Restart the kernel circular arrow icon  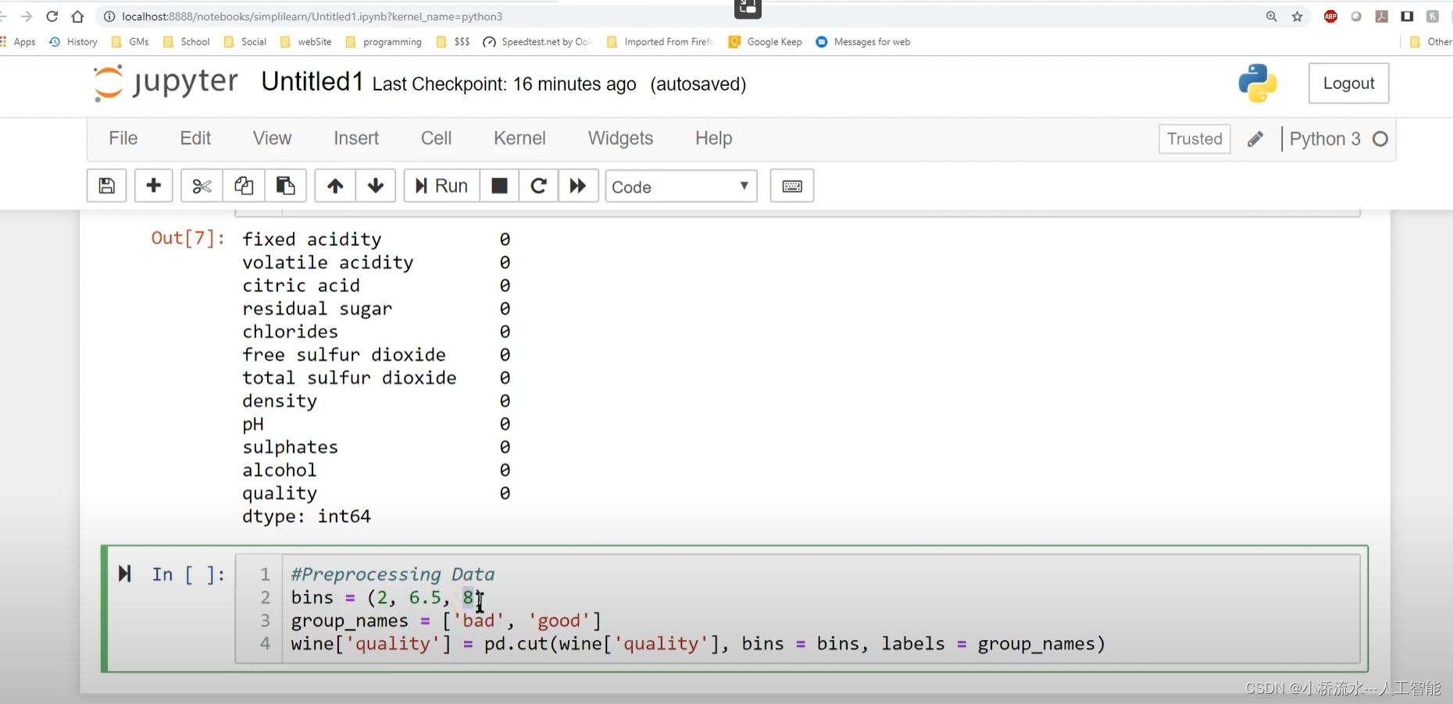coord(538,186)
